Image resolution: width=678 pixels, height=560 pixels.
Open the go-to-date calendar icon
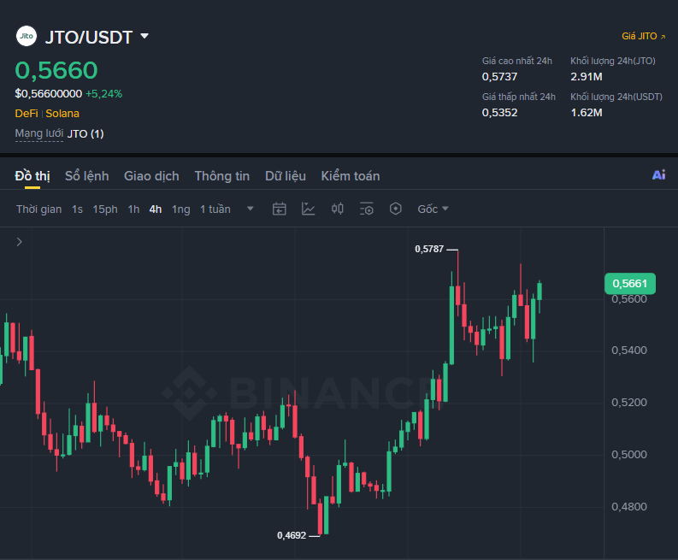(x=280, y=209)
